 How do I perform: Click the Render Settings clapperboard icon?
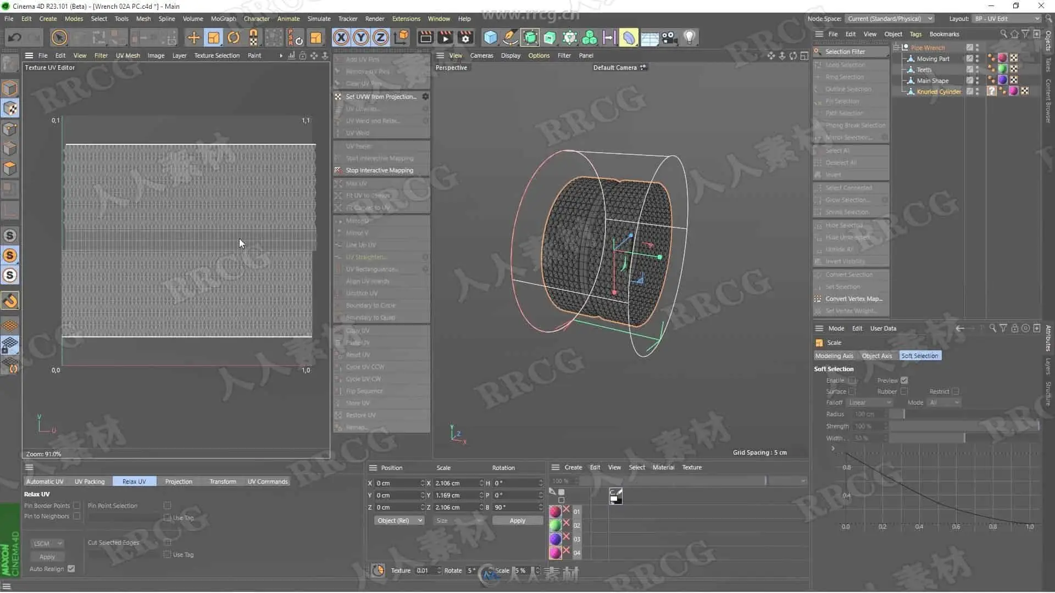465,37
